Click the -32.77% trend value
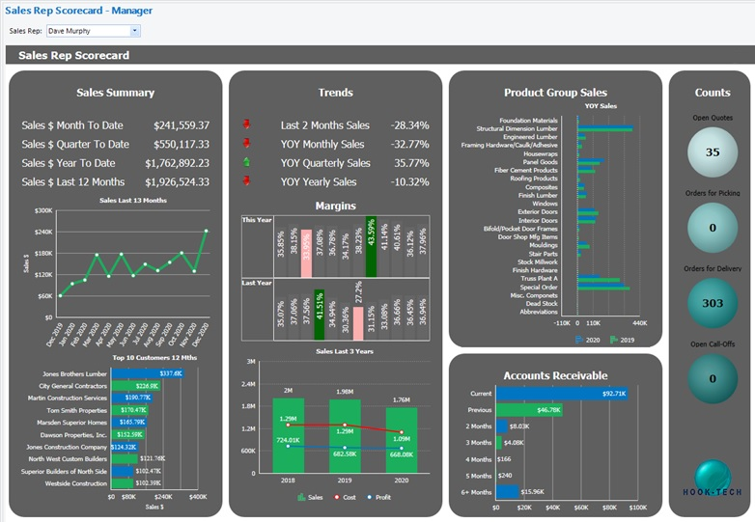 point(409,145)
